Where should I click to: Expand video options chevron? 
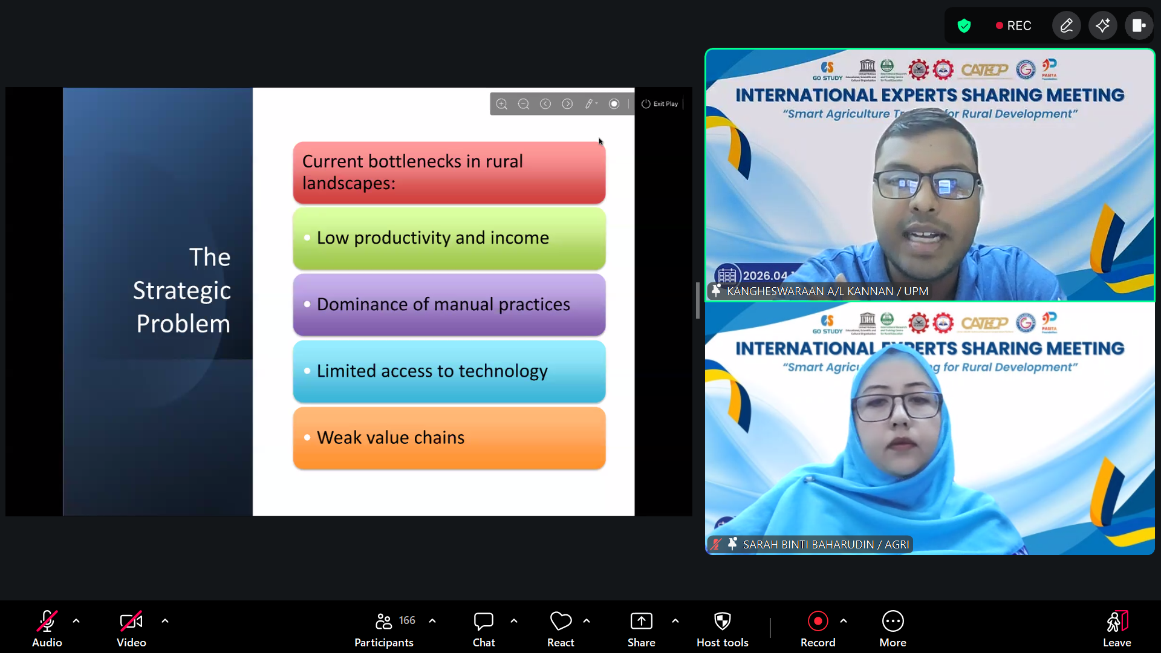coord(165,621)
